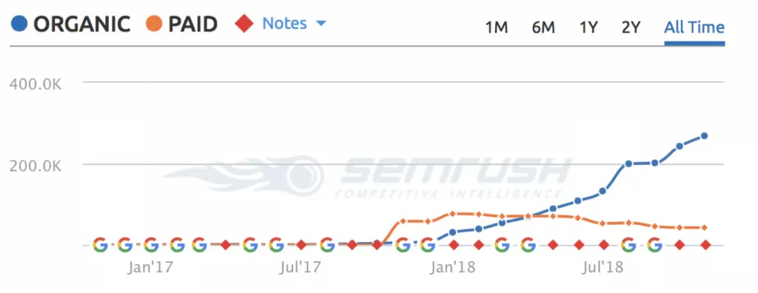Screen dimensions: 758x293
Task: Toggle the PAID series orange circle
Action: pos(154,24)
